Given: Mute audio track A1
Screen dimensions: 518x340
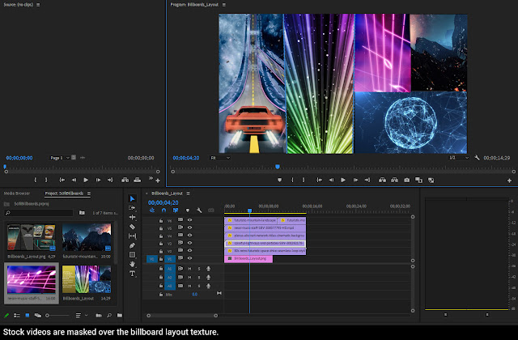Looking at the screenshot, I should click(x=190, y=268).
